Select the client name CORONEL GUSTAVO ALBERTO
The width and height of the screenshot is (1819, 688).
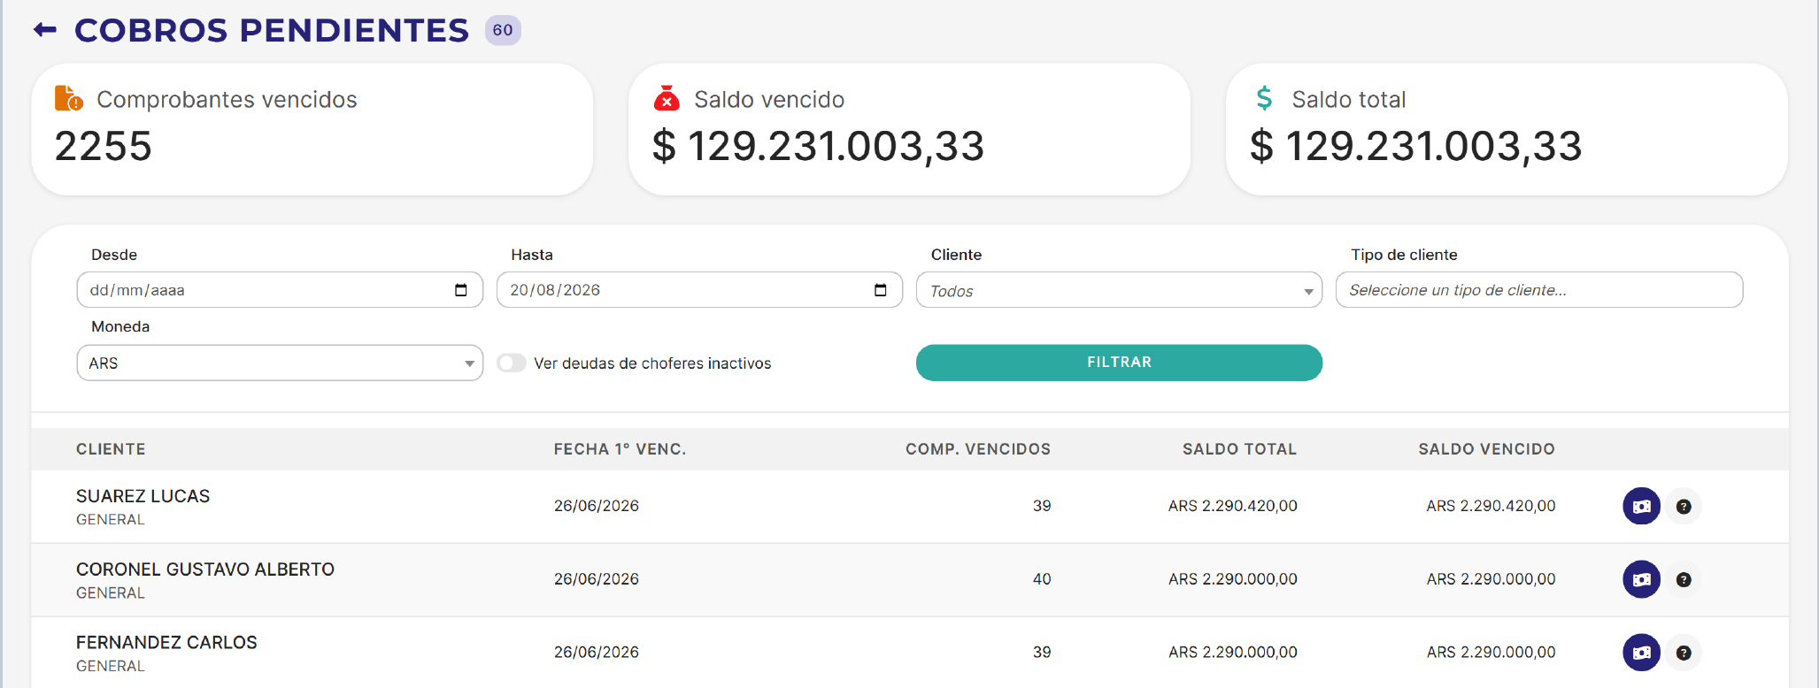(205, 570)
